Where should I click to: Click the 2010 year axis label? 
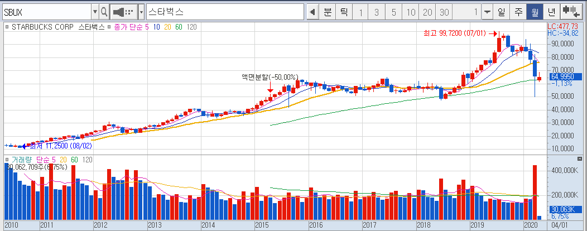[x=11, y=225]
